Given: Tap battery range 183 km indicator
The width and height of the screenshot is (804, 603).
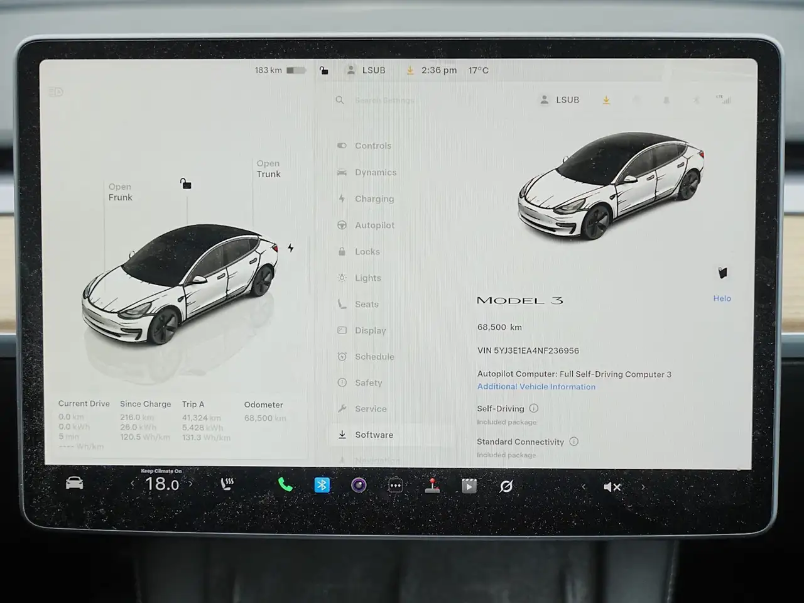Looking at the screenshot, I should coord(280,70).
